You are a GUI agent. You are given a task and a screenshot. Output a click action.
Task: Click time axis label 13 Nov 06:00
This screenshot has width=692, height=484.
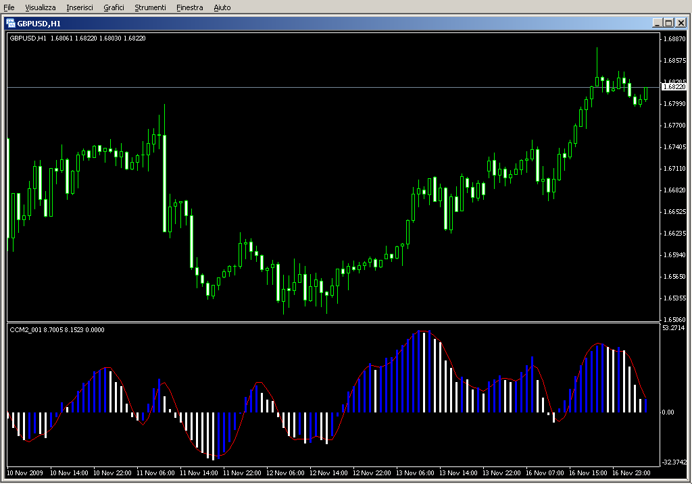click(x=415, y=473)
